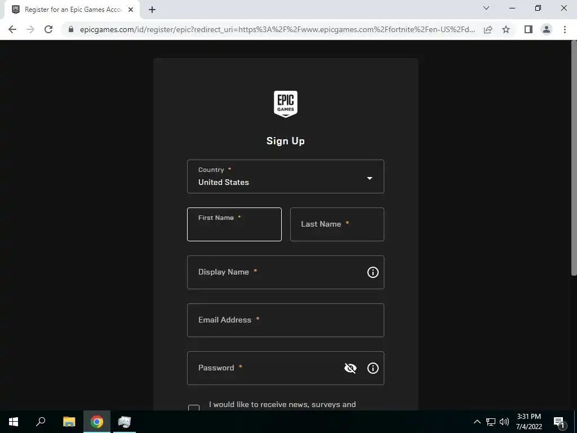Open notifications action center
This screenshot has height=433, width=577.
[x=559, y=422]
